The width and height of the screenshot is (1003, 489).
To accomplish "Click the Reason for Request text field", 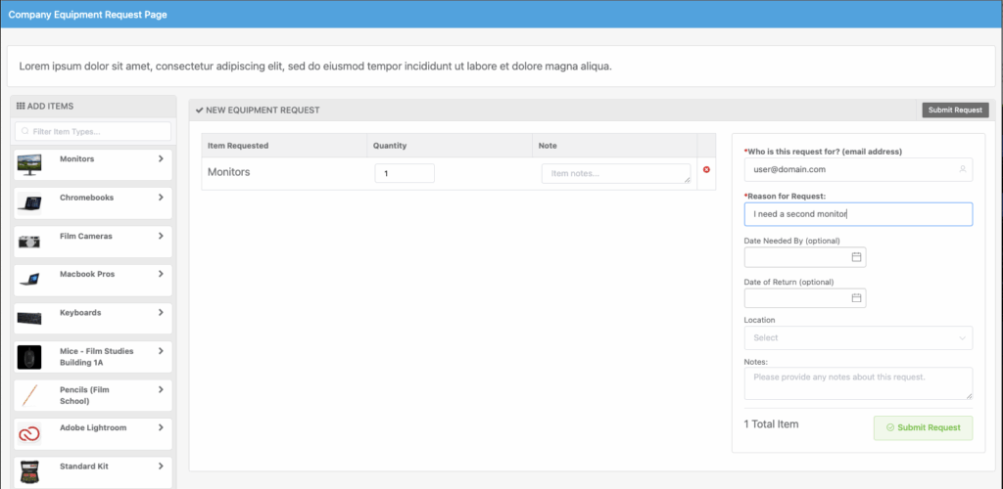I will point(858,214).
